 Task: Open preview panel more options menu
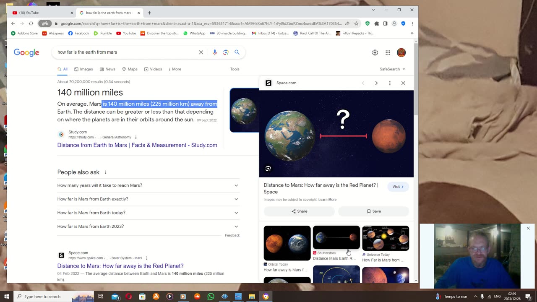point(390,83)
